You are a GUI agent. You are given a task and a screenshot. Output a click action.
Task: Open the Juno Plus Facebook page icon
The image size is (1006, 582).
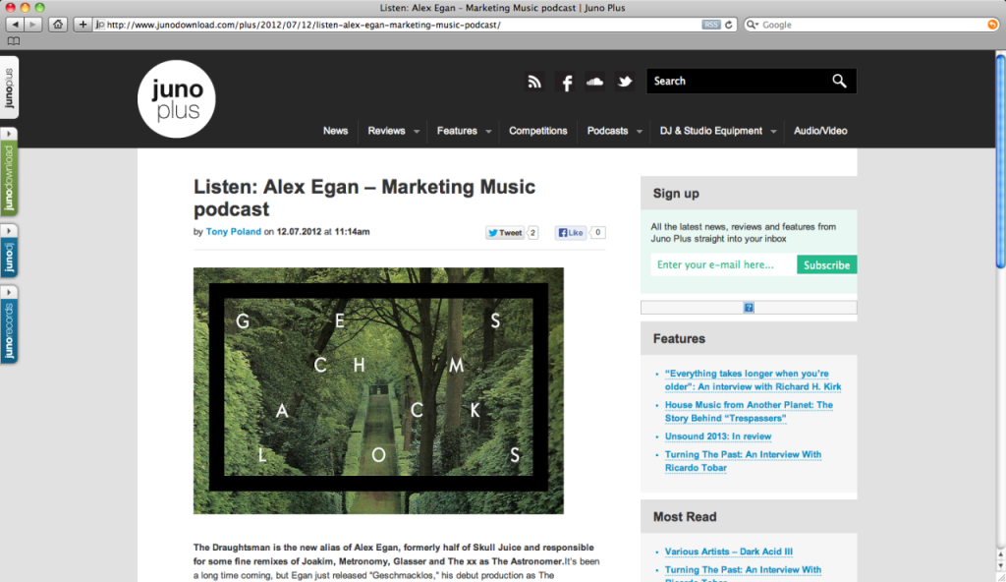(566, 83)
